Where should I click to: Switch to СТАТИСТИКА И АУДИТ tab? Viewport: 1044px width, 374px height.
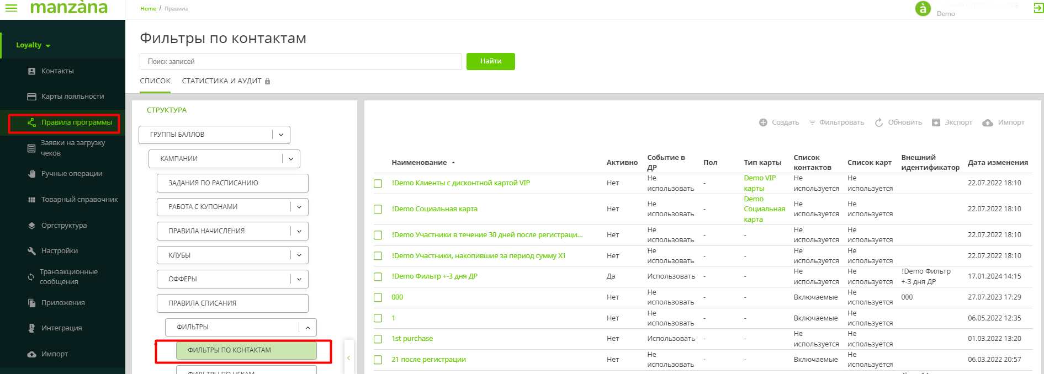[222, 81]
